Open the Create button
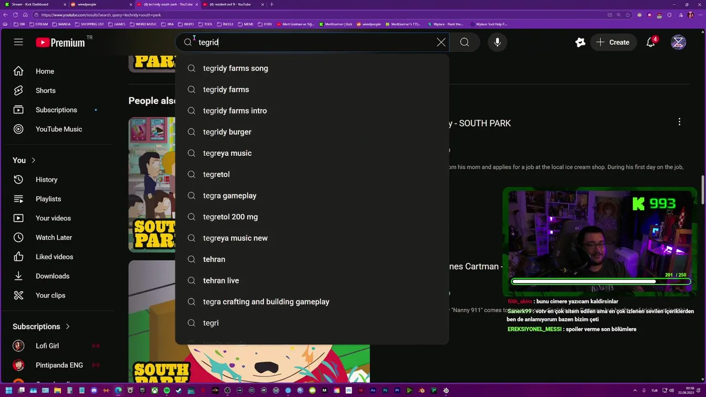The image size is (706, 397). tap(613, 42)
